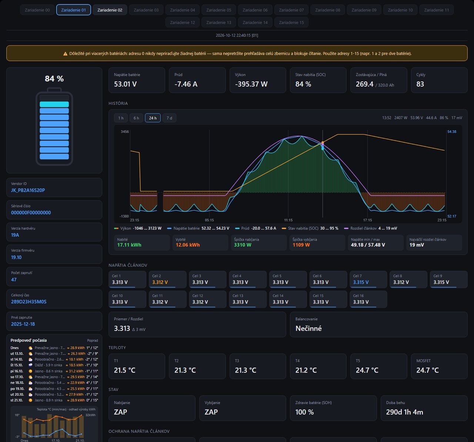Switch to Zariadenie 02 tab
The image size is (474, 442).
(110, 10)
